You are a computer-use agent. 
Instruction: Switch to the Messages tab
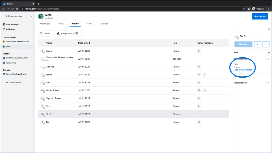(x=45, y=24)
